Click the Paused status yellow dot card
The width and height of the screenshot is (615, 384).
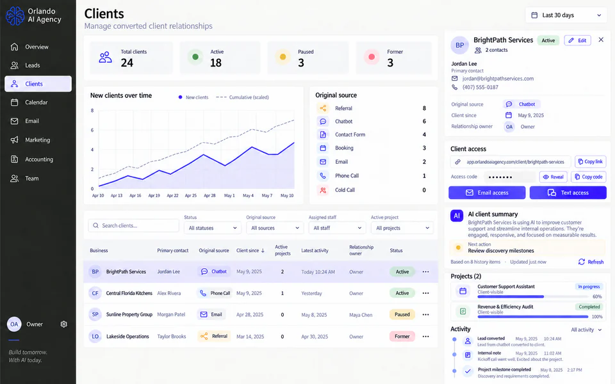point(308,58)
